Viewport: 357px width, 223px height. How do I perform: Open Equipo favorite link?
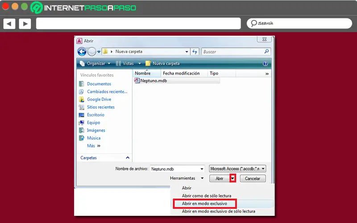pos(93,122)
